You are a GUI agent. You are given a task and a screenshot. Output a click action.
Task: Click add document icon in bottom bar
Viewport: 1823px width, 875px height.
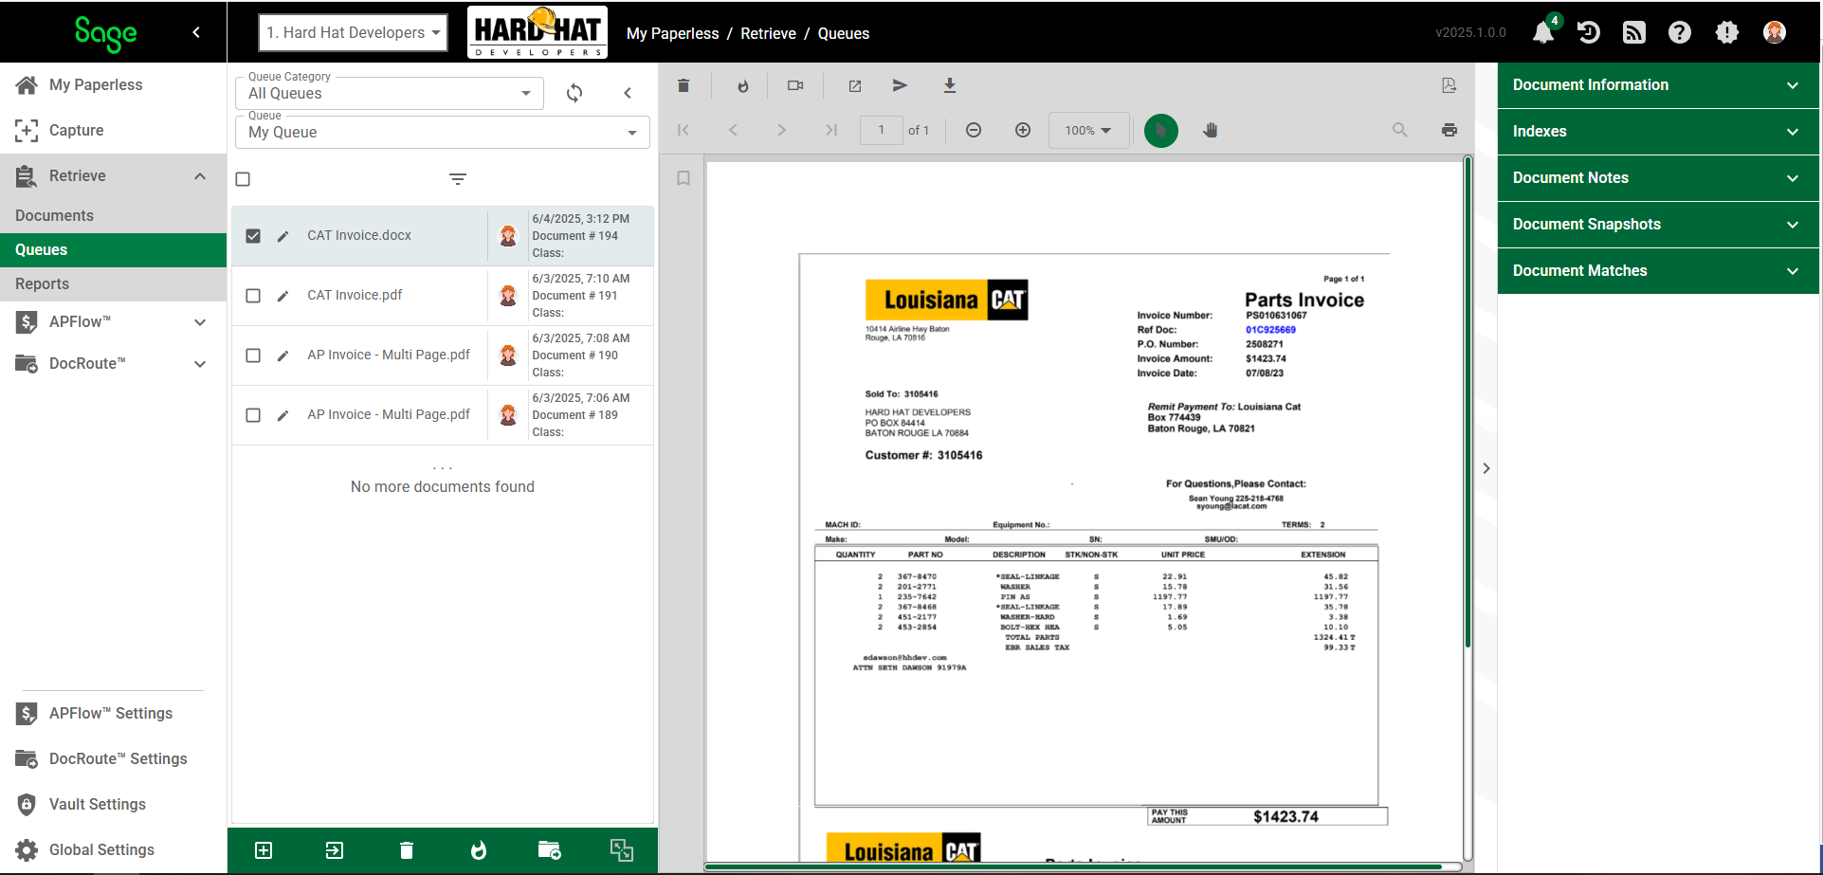point(264,850)
